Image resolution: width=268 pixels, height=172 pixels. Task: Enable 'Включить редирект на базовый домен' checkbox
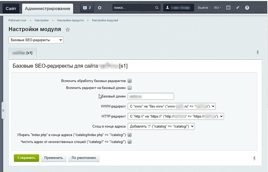[x=130, y=88]
